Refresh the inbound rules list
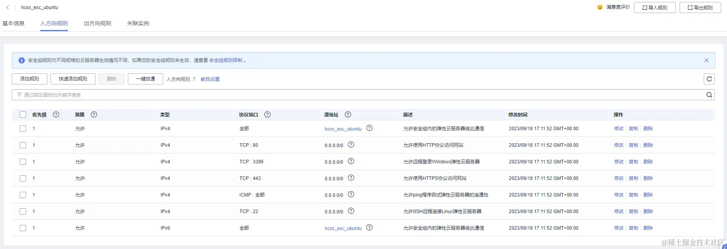Image resolution: width=727 pixels, height=249 pixels. (x=709, y=79)
